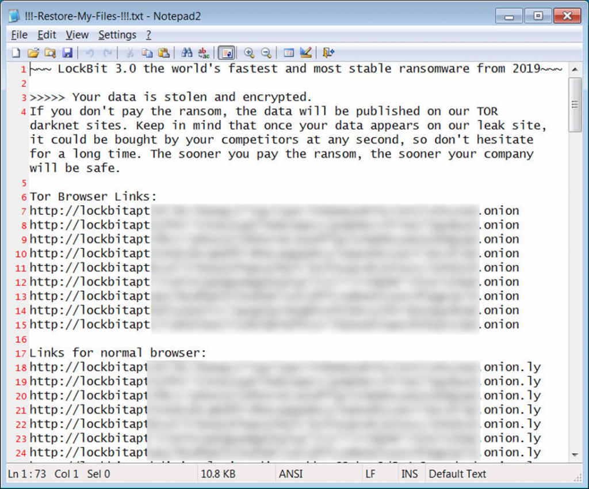Click the Find binoculars icon

point(186,53)
